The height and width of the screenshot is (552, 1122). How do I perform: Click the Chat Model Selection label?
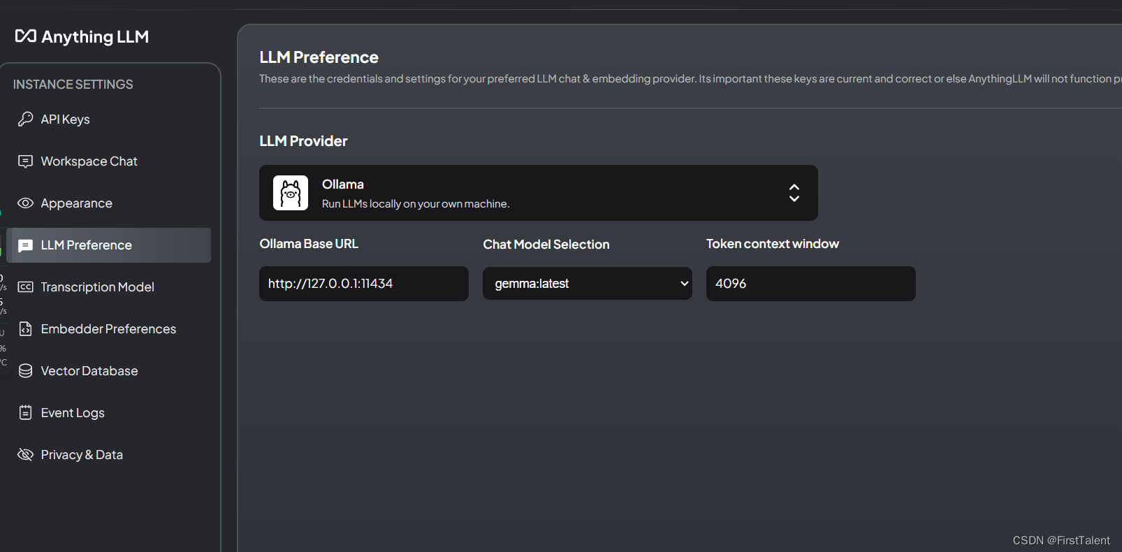(546, 245)
